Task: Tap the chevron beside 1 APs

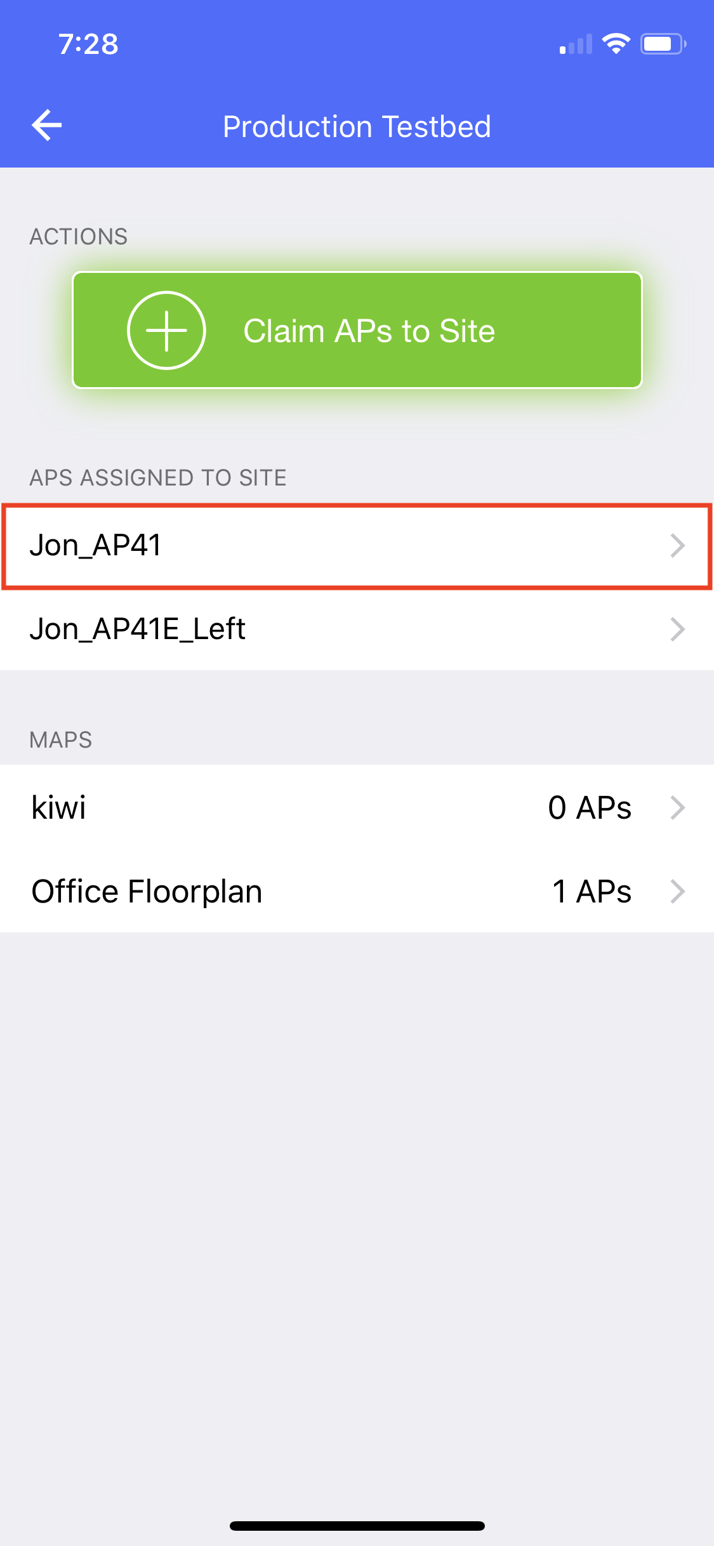Action: point(678,892)
